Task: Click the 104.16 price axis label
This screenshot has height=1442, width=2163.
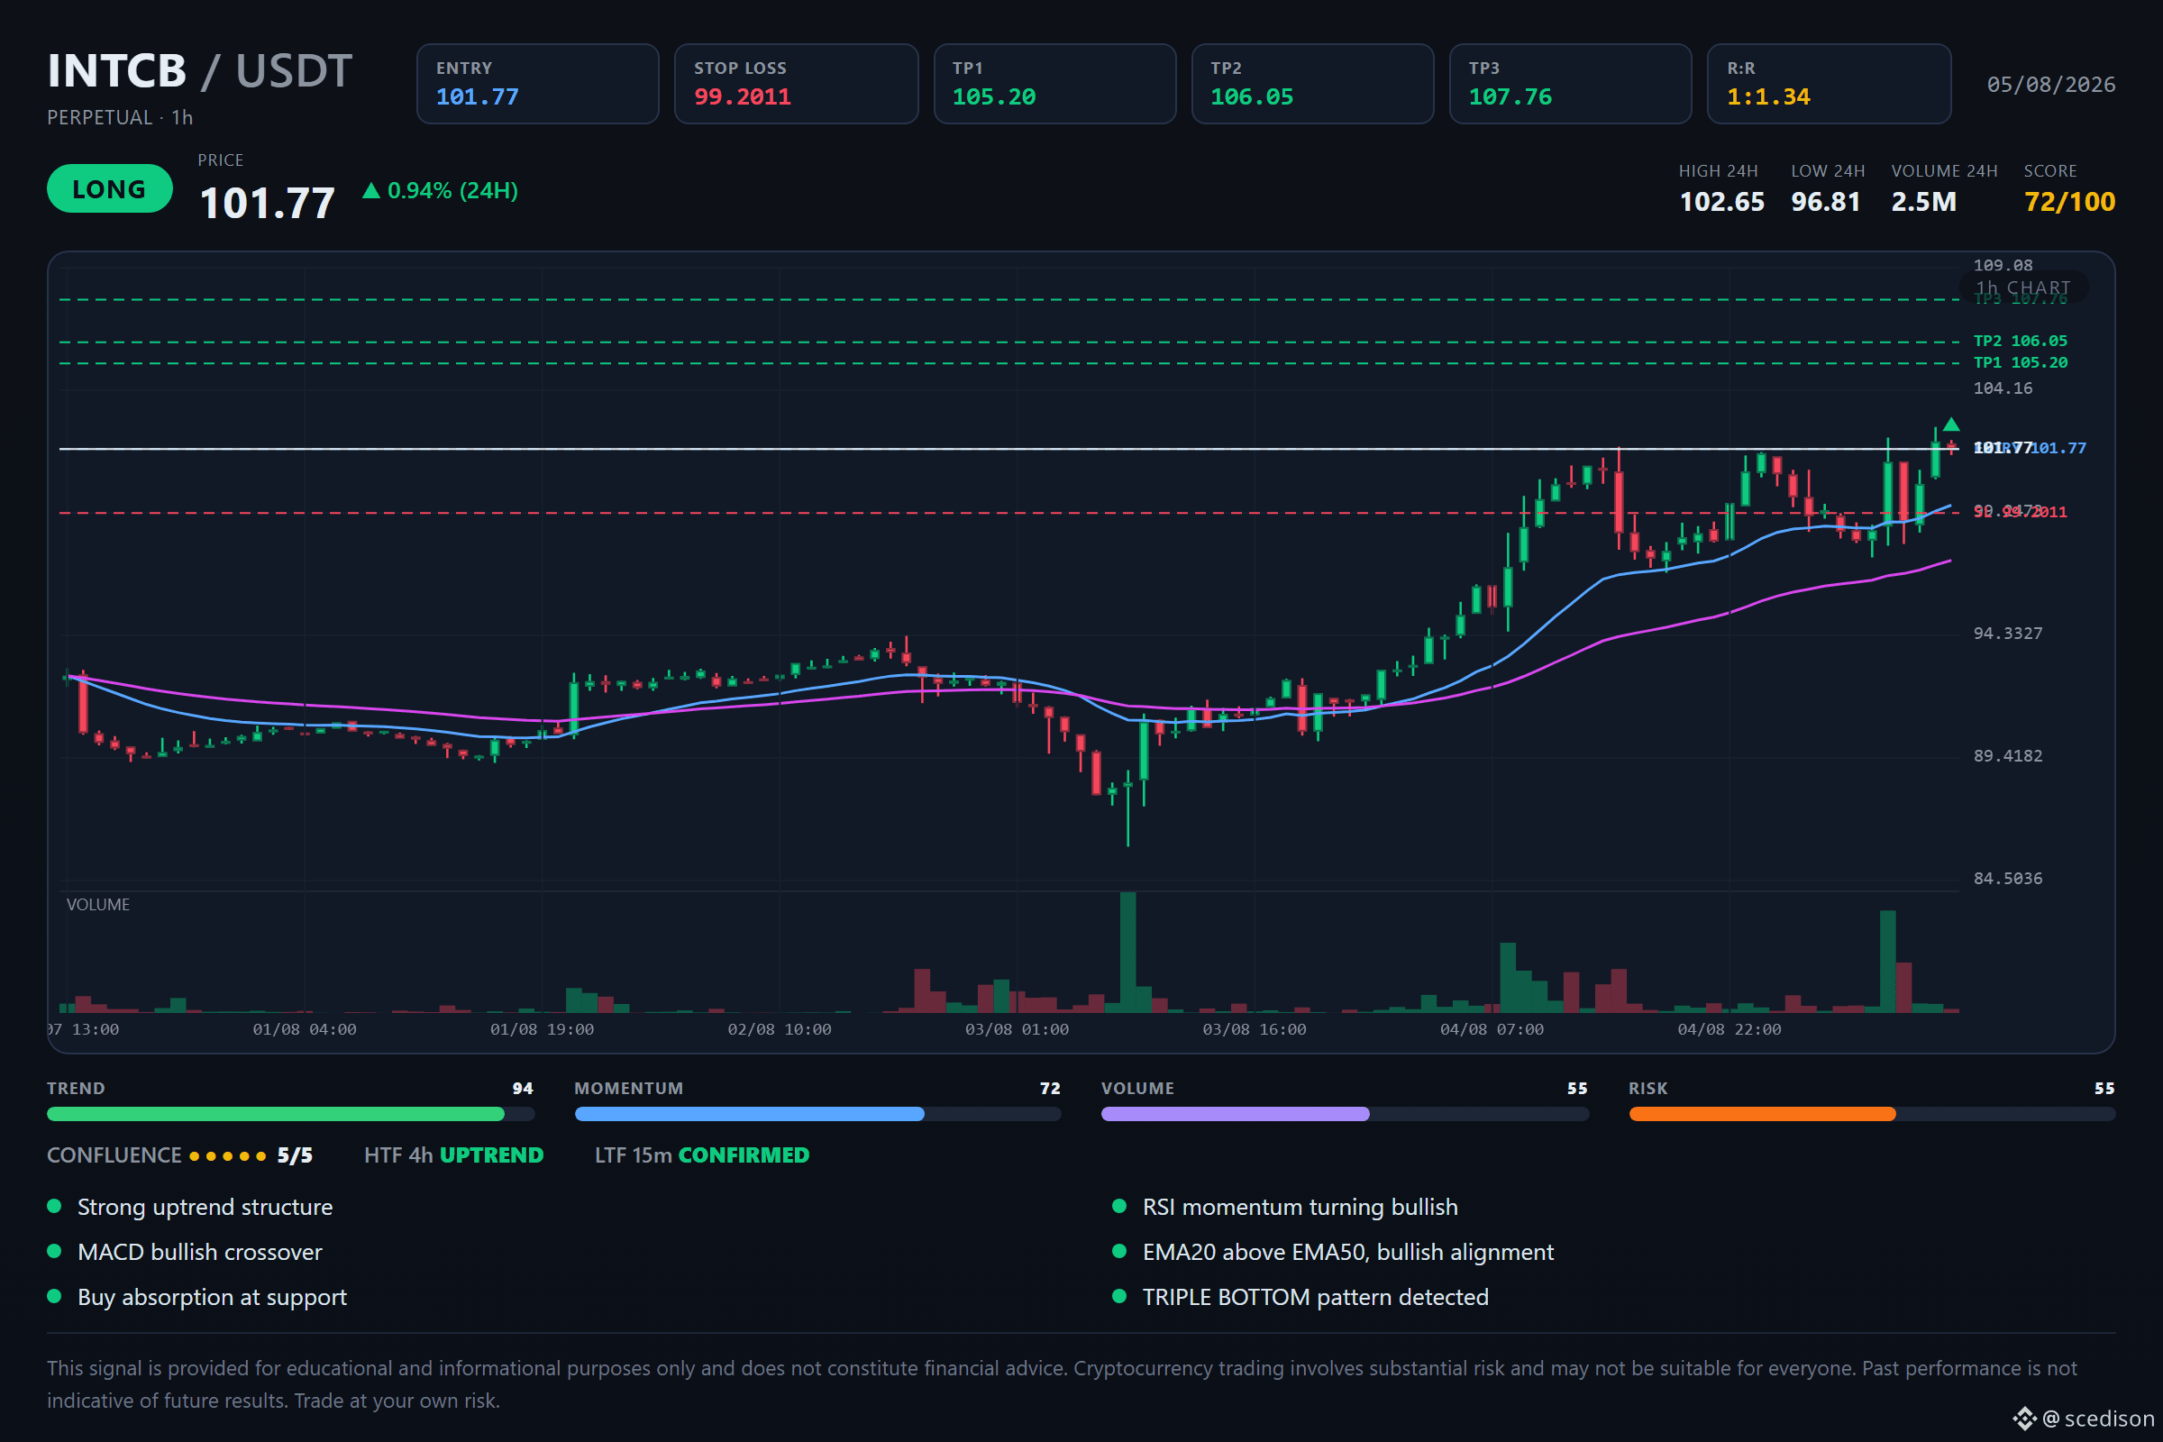Action: (x=2003, y=388)
